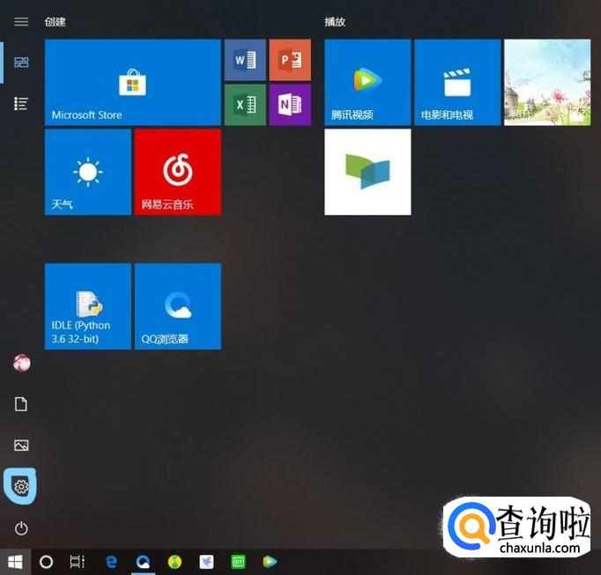The width and height of the screenshot is (601, 575).
Task: Open Tencent Video icon on taskbar
Action: pos(270,562)
